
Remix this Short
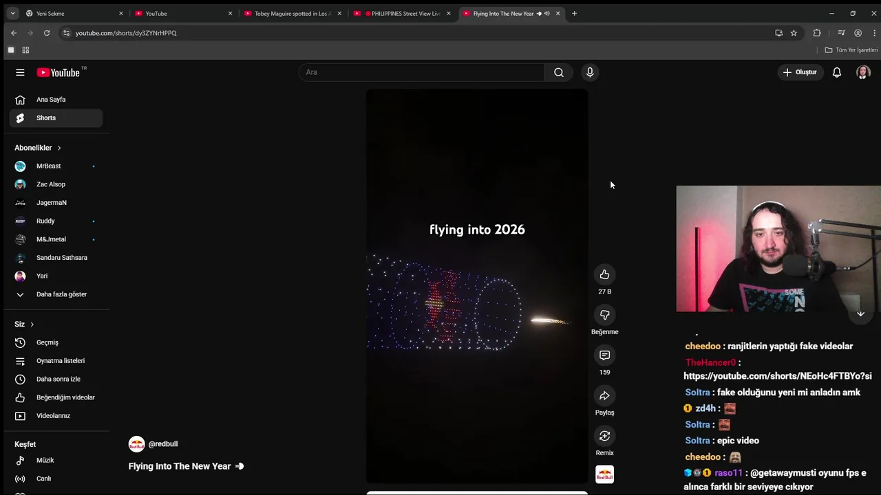tap(604, 436)
